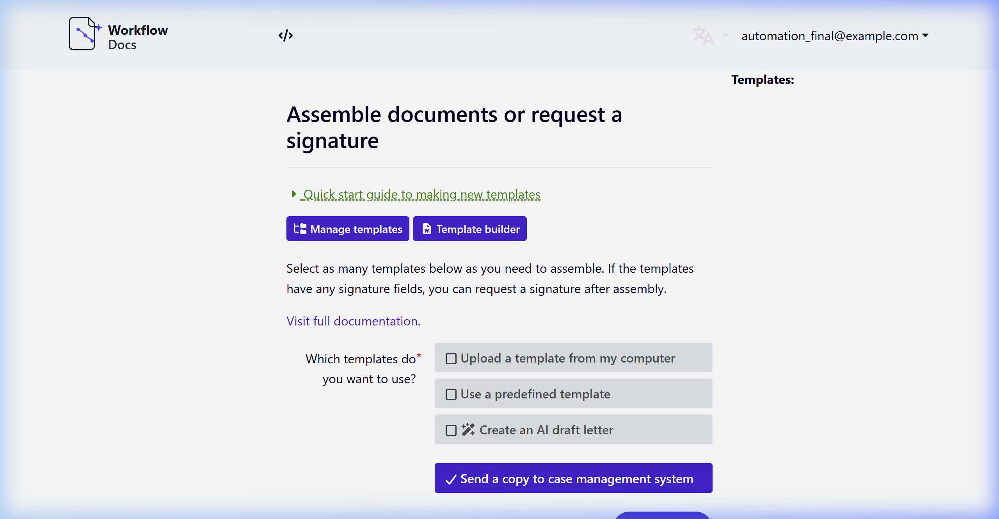This screenshot has height=519, width=999.
Task: Open the automation_final@example.com account menu
Action: pos(835,36)
